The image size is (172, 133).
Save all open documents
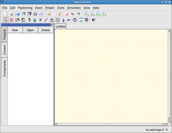pyautogui.click(x=29, y=14)
